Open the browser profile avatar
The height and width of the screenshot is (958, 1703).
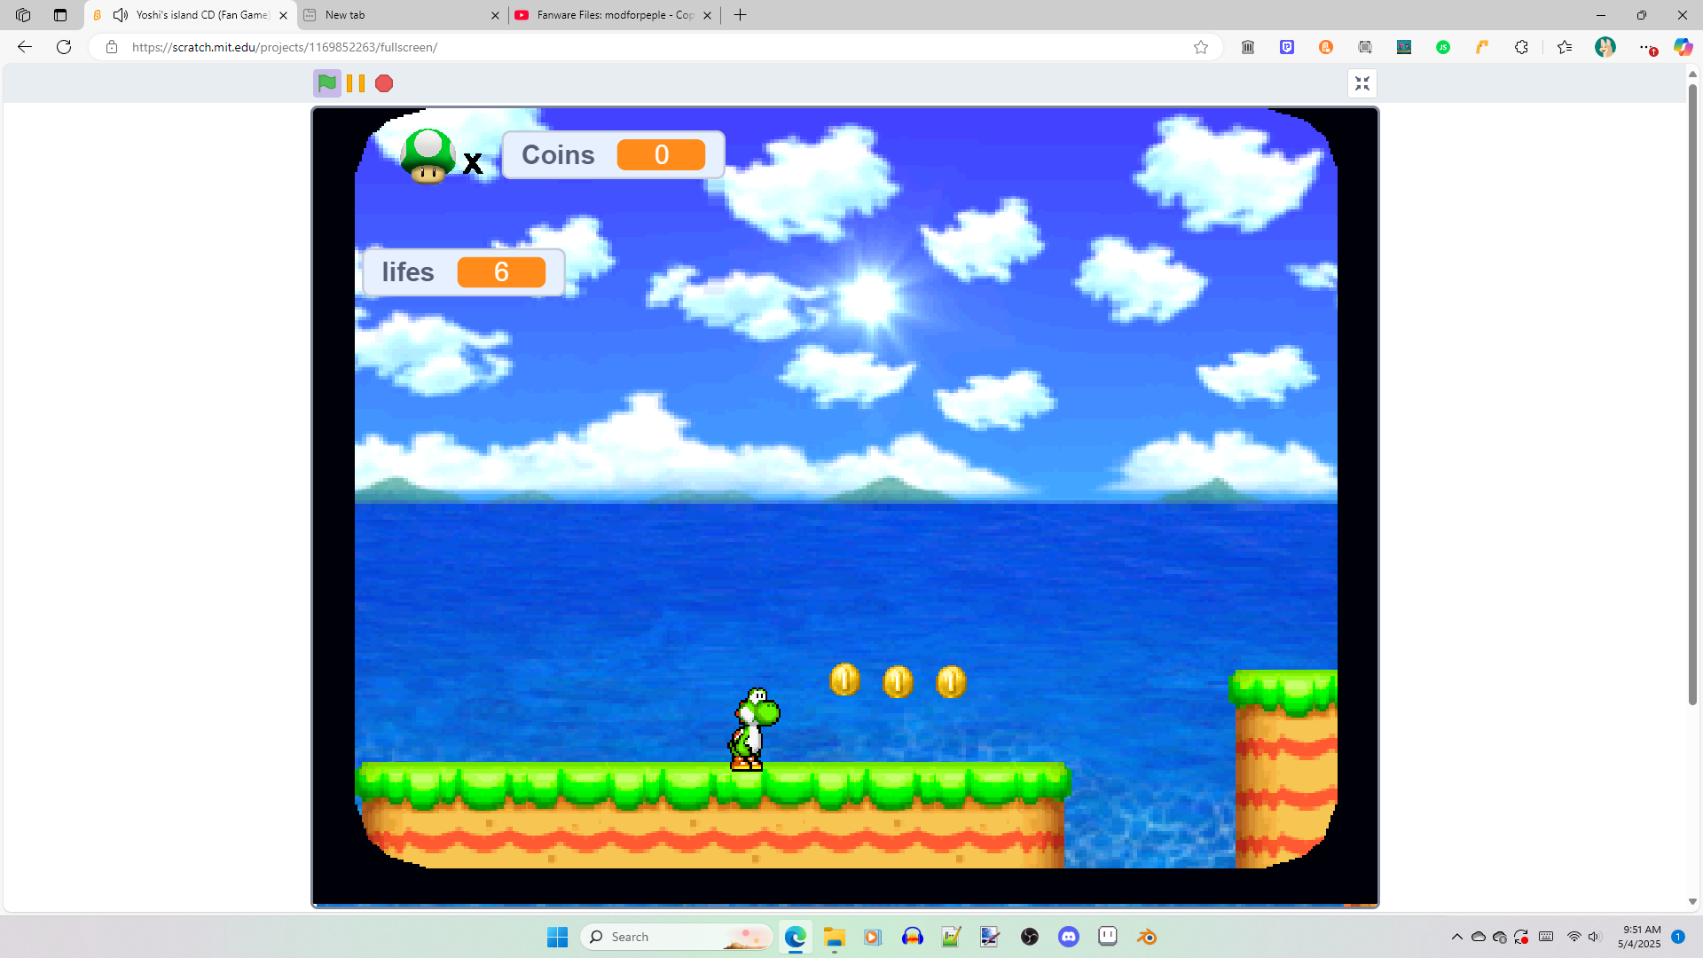(x=1605, y=47)
